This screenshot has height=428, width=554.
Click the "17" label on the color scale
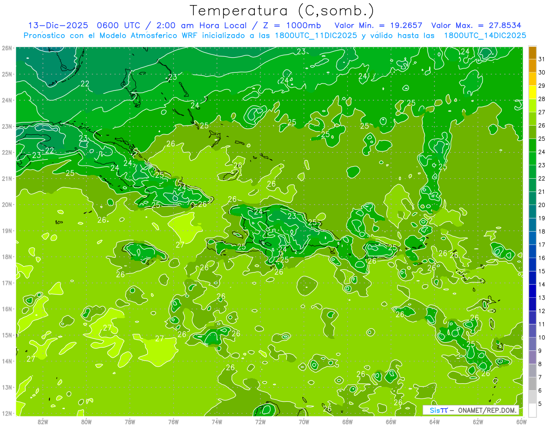tap(542, 245)
